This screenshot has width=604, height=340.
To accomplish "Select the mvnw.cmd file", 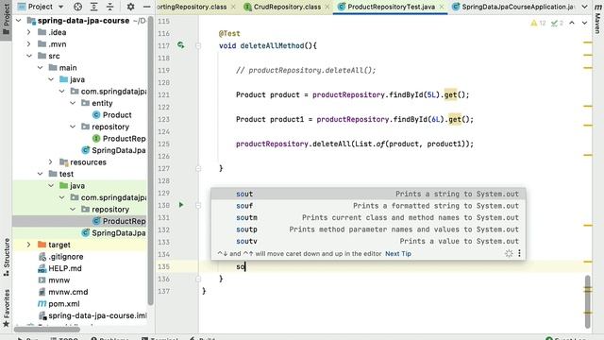I will [63, 292].
